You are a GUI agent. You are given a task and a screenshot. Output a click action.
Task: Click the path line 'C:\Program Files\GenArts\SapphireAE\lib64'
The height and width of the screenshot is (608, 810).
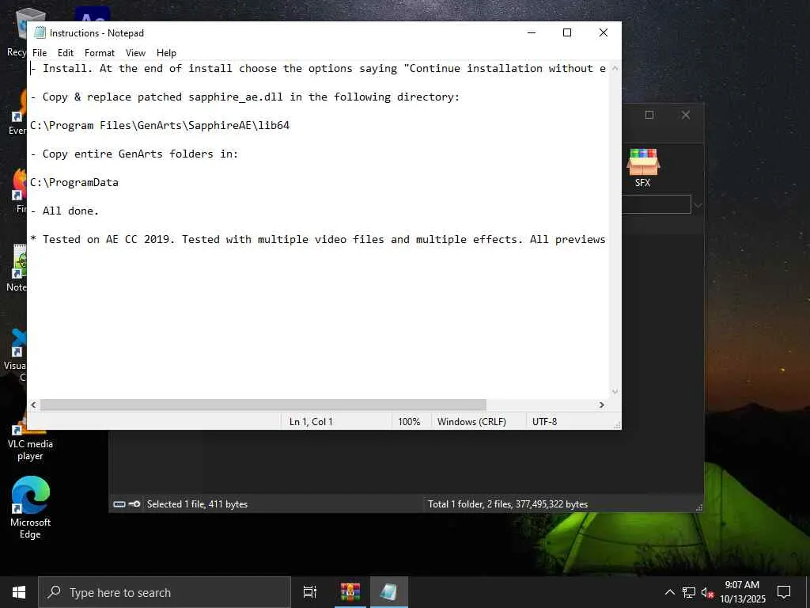coord(160,125)
